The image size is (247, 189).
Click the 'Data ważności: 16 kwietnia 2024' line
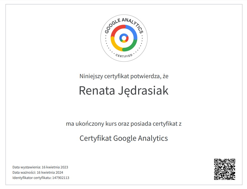pyautogui.click(x=38, y=172)
